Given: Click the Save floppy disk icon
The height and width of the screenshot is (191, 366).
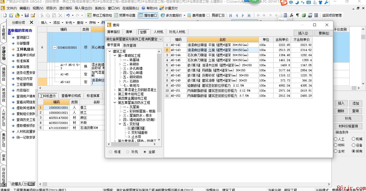Looking at the screenshot, I should pos(27,15).
